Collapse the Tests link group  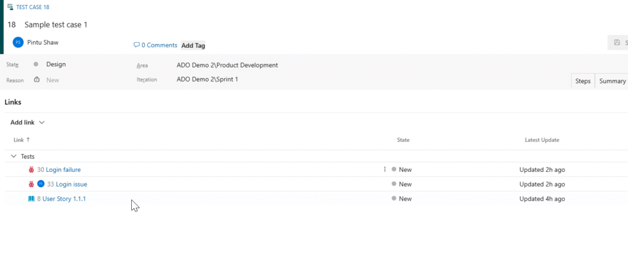tap(13, 156)
